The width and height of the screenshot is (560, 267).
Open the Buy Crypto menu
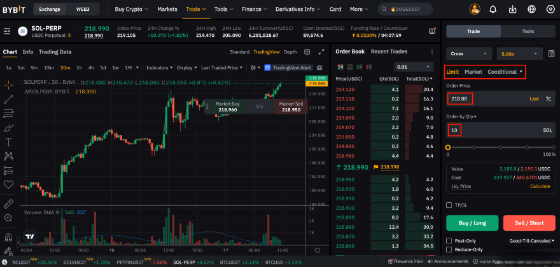click(x=132, y=10)
